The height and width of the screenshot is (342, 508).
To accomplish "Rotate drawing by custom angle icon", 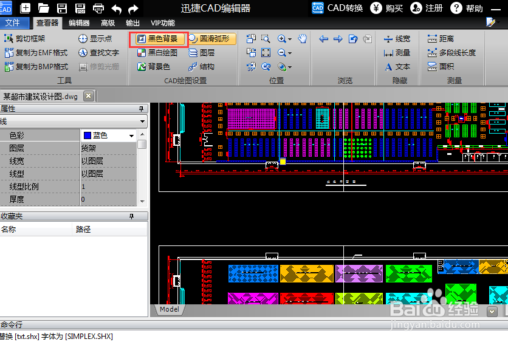I will click(251, 67).
